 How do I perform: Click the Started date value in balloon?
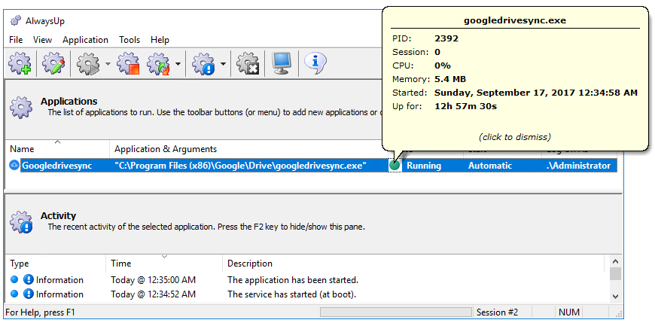tap(536, 93)
